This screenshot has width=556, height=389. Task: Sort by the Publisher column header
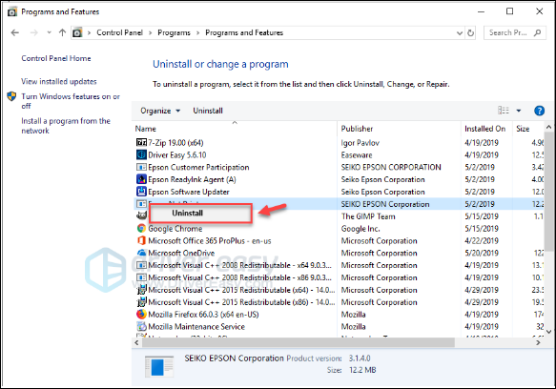coord(357,129)
